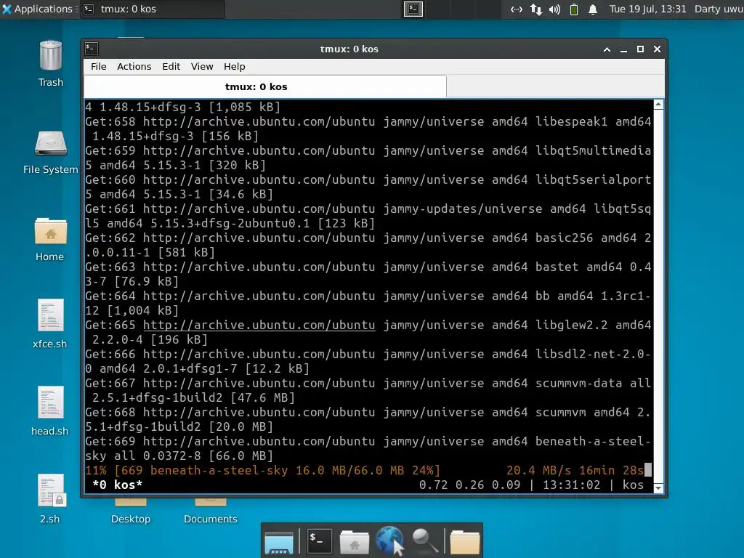The height and width of the screenshot is (558, 744).
Task: Select the locked 2.sh file icon
Action: point(52,490)
